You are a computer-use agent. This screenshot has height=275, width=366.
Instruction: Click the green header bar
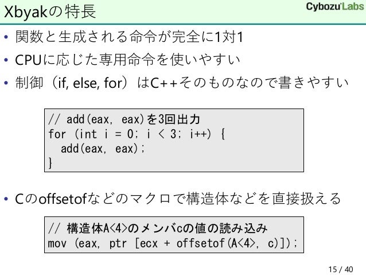tap(183, 12)
